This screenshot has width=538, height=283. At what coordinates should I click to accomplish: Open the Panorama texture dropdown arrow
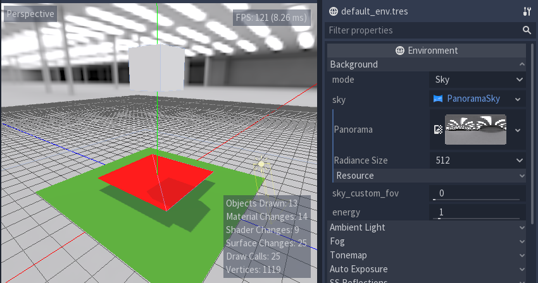(x=518, y=130)
